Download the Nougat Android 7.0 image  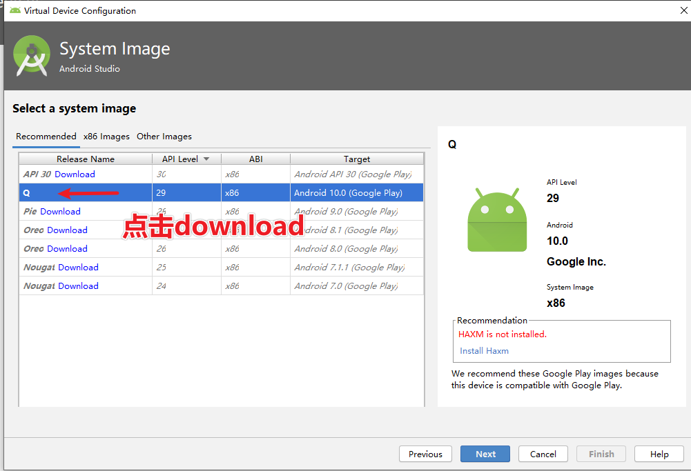79,286
